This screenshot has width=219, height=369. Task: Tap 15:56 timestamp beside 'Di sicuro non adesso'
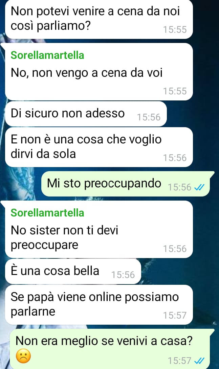pos(149,117)
